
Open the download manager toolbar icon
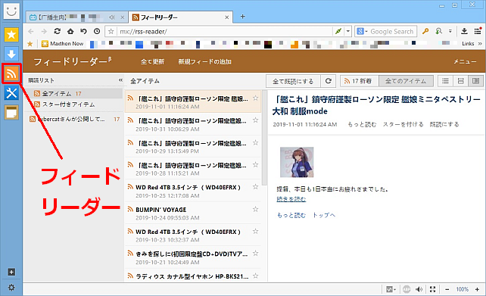pos(464,31)
